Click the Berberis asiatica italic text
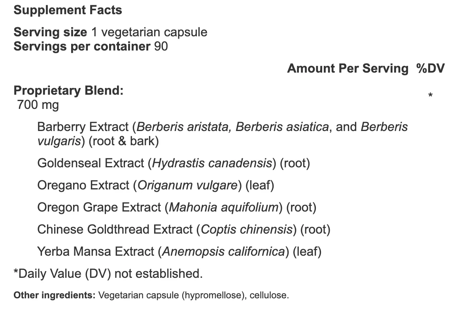 [x=282, y=127]
